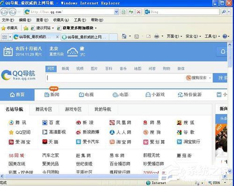Viewport: 234px width, 186px height.
Task: Open 聚划算 link
Action: (x=154, y=142)
